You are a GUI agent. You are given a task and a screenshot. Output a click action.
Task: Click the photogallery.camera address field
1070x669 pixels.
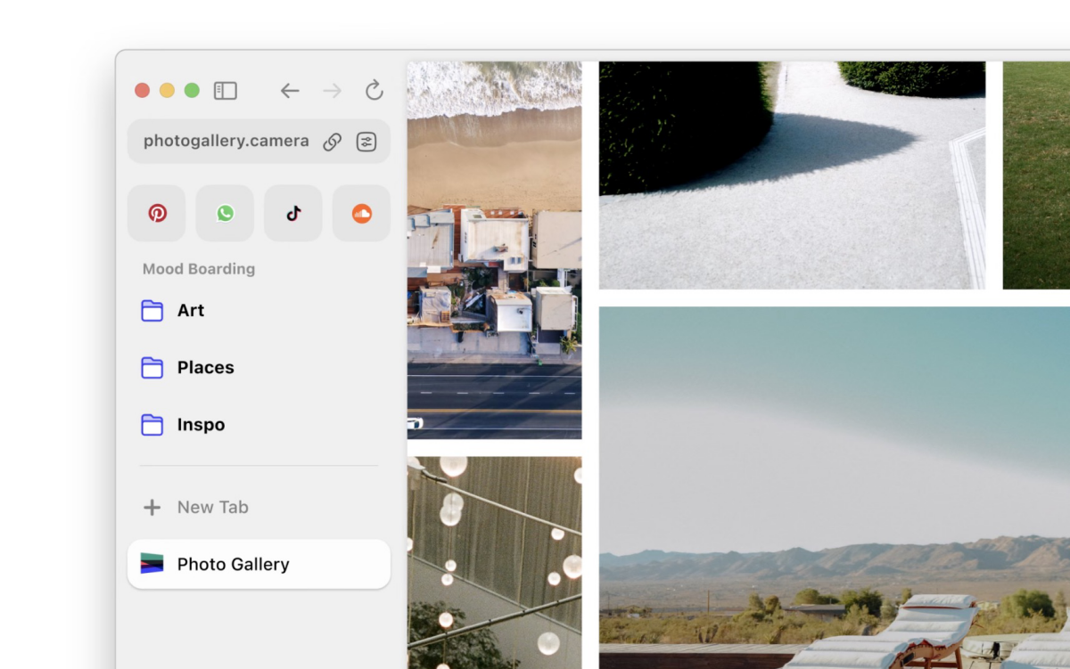click(226, 142)
